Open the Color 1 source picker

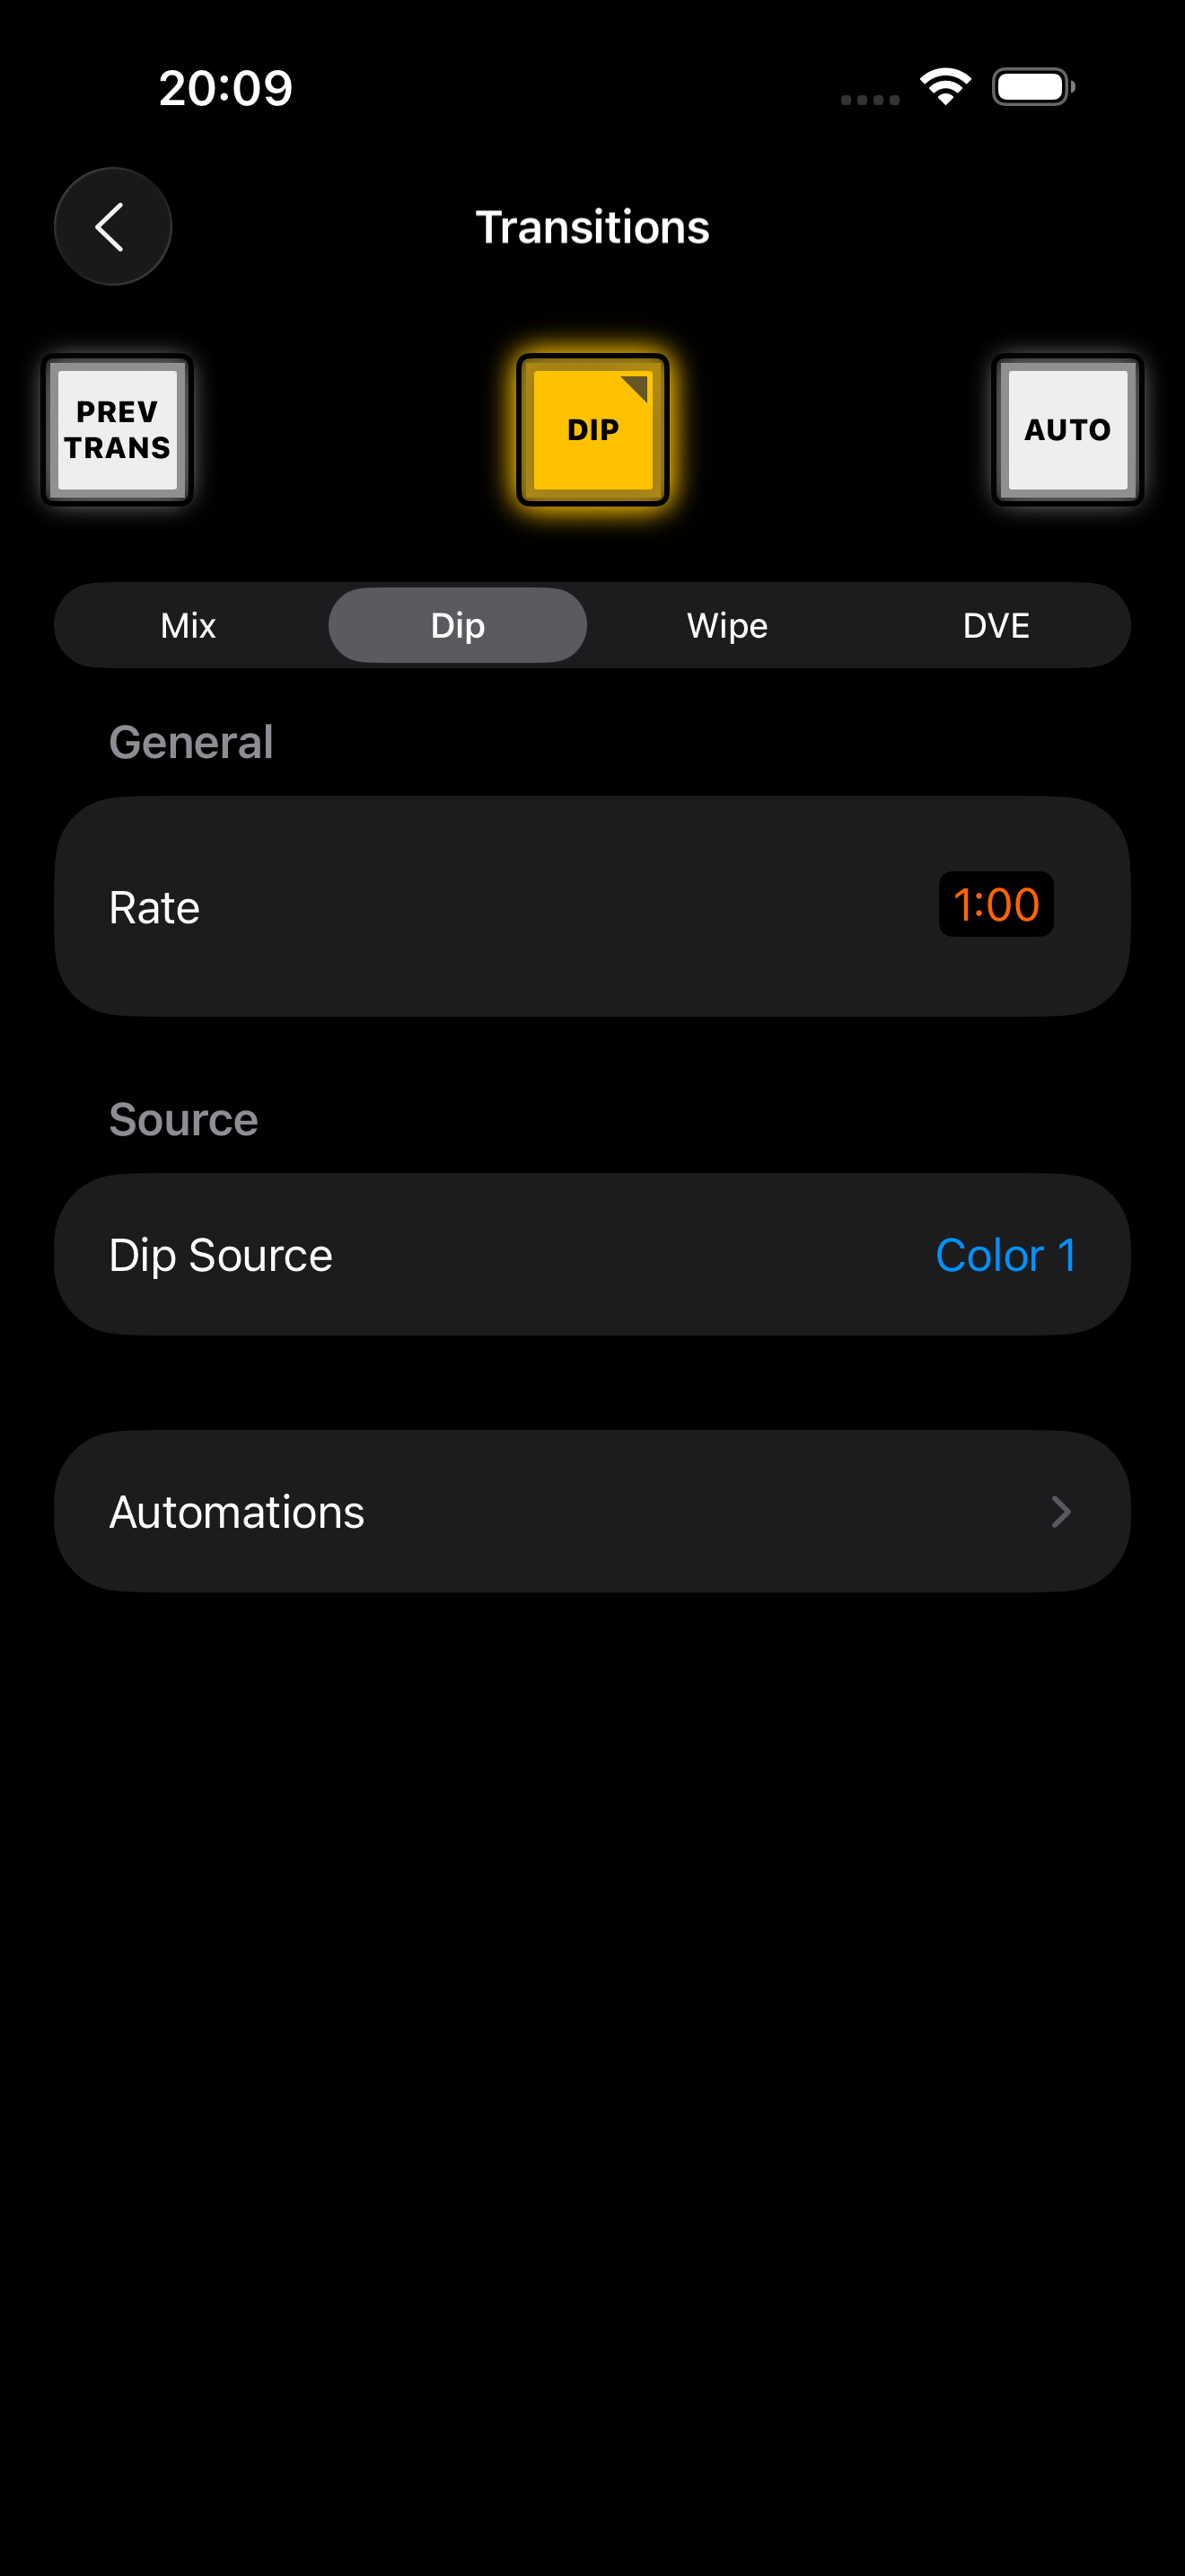click(x=1005, y=1255)
